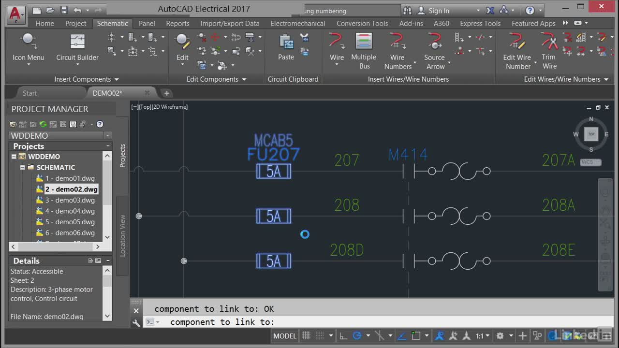The image size is (619, 348).
Task: Toggle annotation objects visibility icon
Action: coord(440,335)
